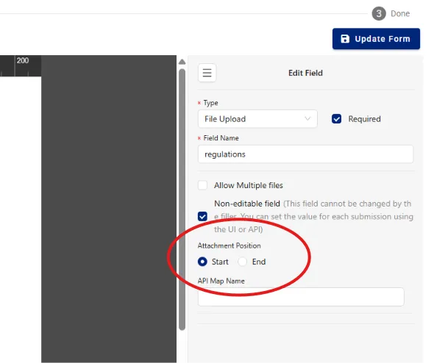434x363 pixels.
Task: Open the hamburger menu beside Edit Field
Action: coord(207,73)
